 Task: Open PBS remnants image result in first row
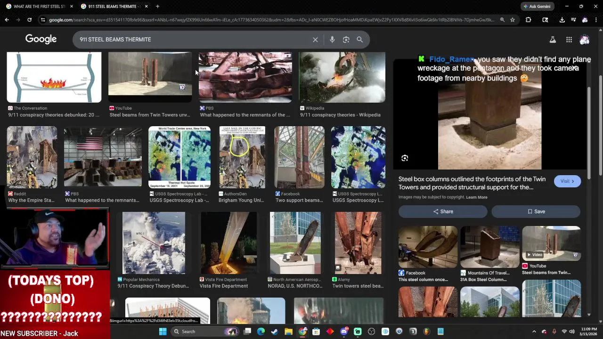tap(245, 77)
